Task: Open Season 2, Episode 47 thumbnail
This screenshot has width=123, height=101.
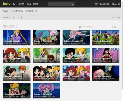Action: 17,38
